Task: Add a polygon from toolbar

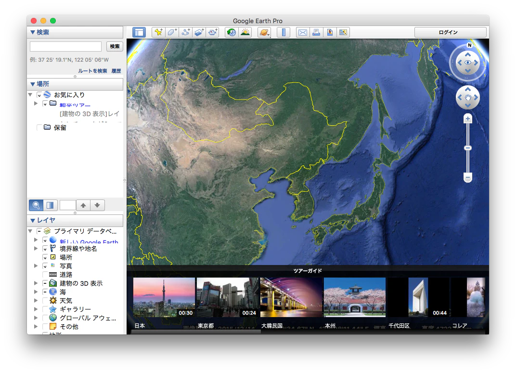Action: click(172, 32)
